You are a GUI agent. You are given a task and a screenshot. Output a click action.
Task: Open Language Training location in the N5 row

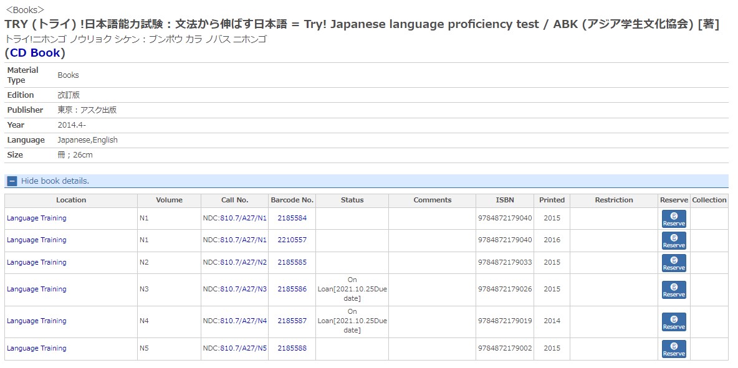[x=37, y=348]
